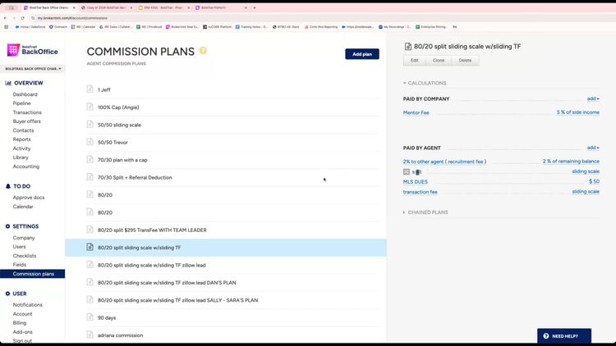Image resolution: width=616 pixels, height=346 pixels.
Task: Open Checklists under Settings
Action: (x=25, y=256)
